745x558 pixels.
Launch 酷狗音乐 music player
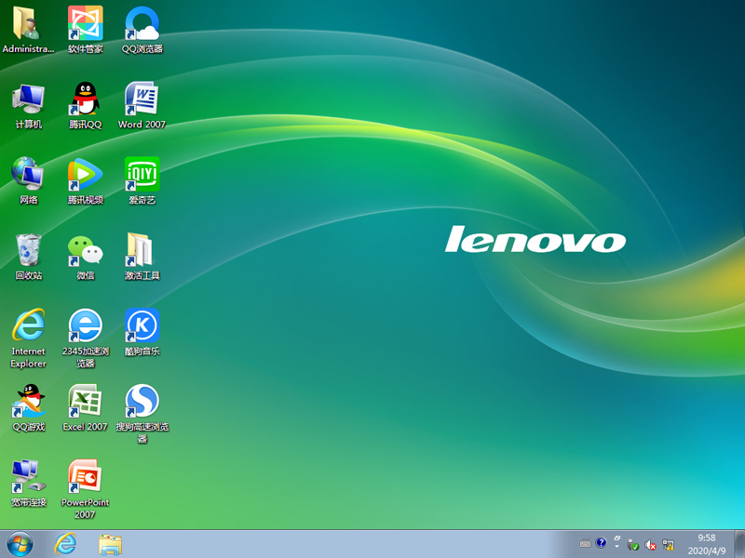pyautogui.click(x=142, y=325)
